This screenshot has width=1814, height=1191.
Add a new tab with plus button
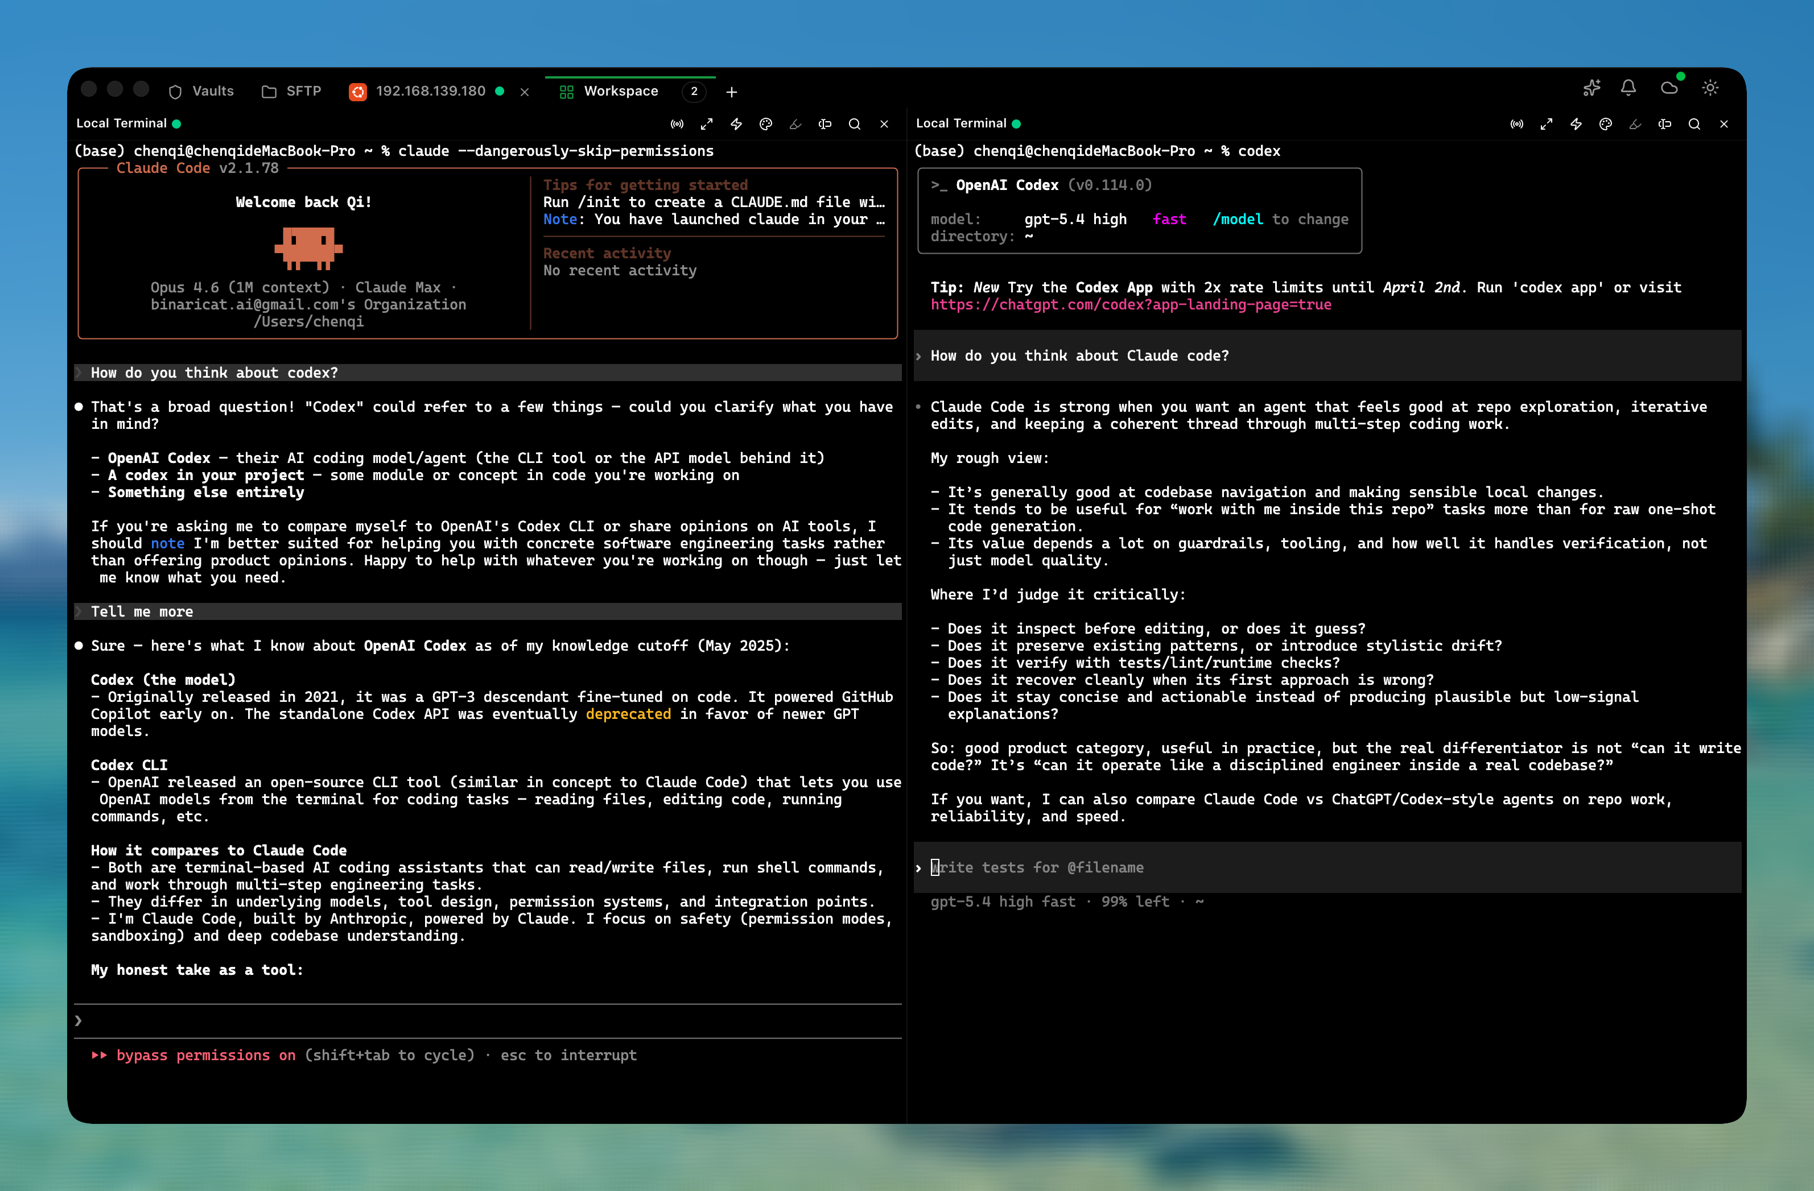tap(731, 92)
